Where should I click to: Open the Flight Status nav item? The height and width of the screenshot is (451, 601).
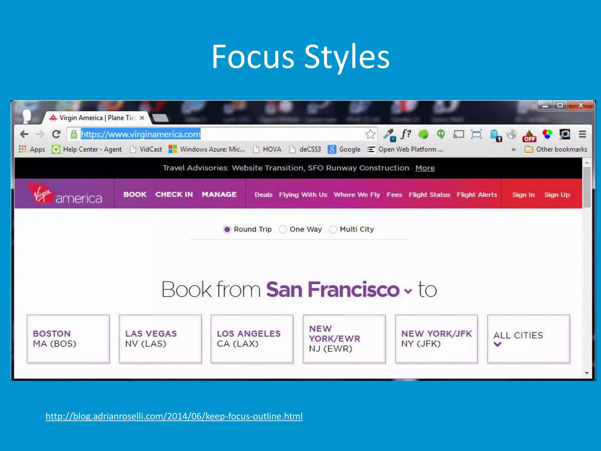[x=429, y=195]
